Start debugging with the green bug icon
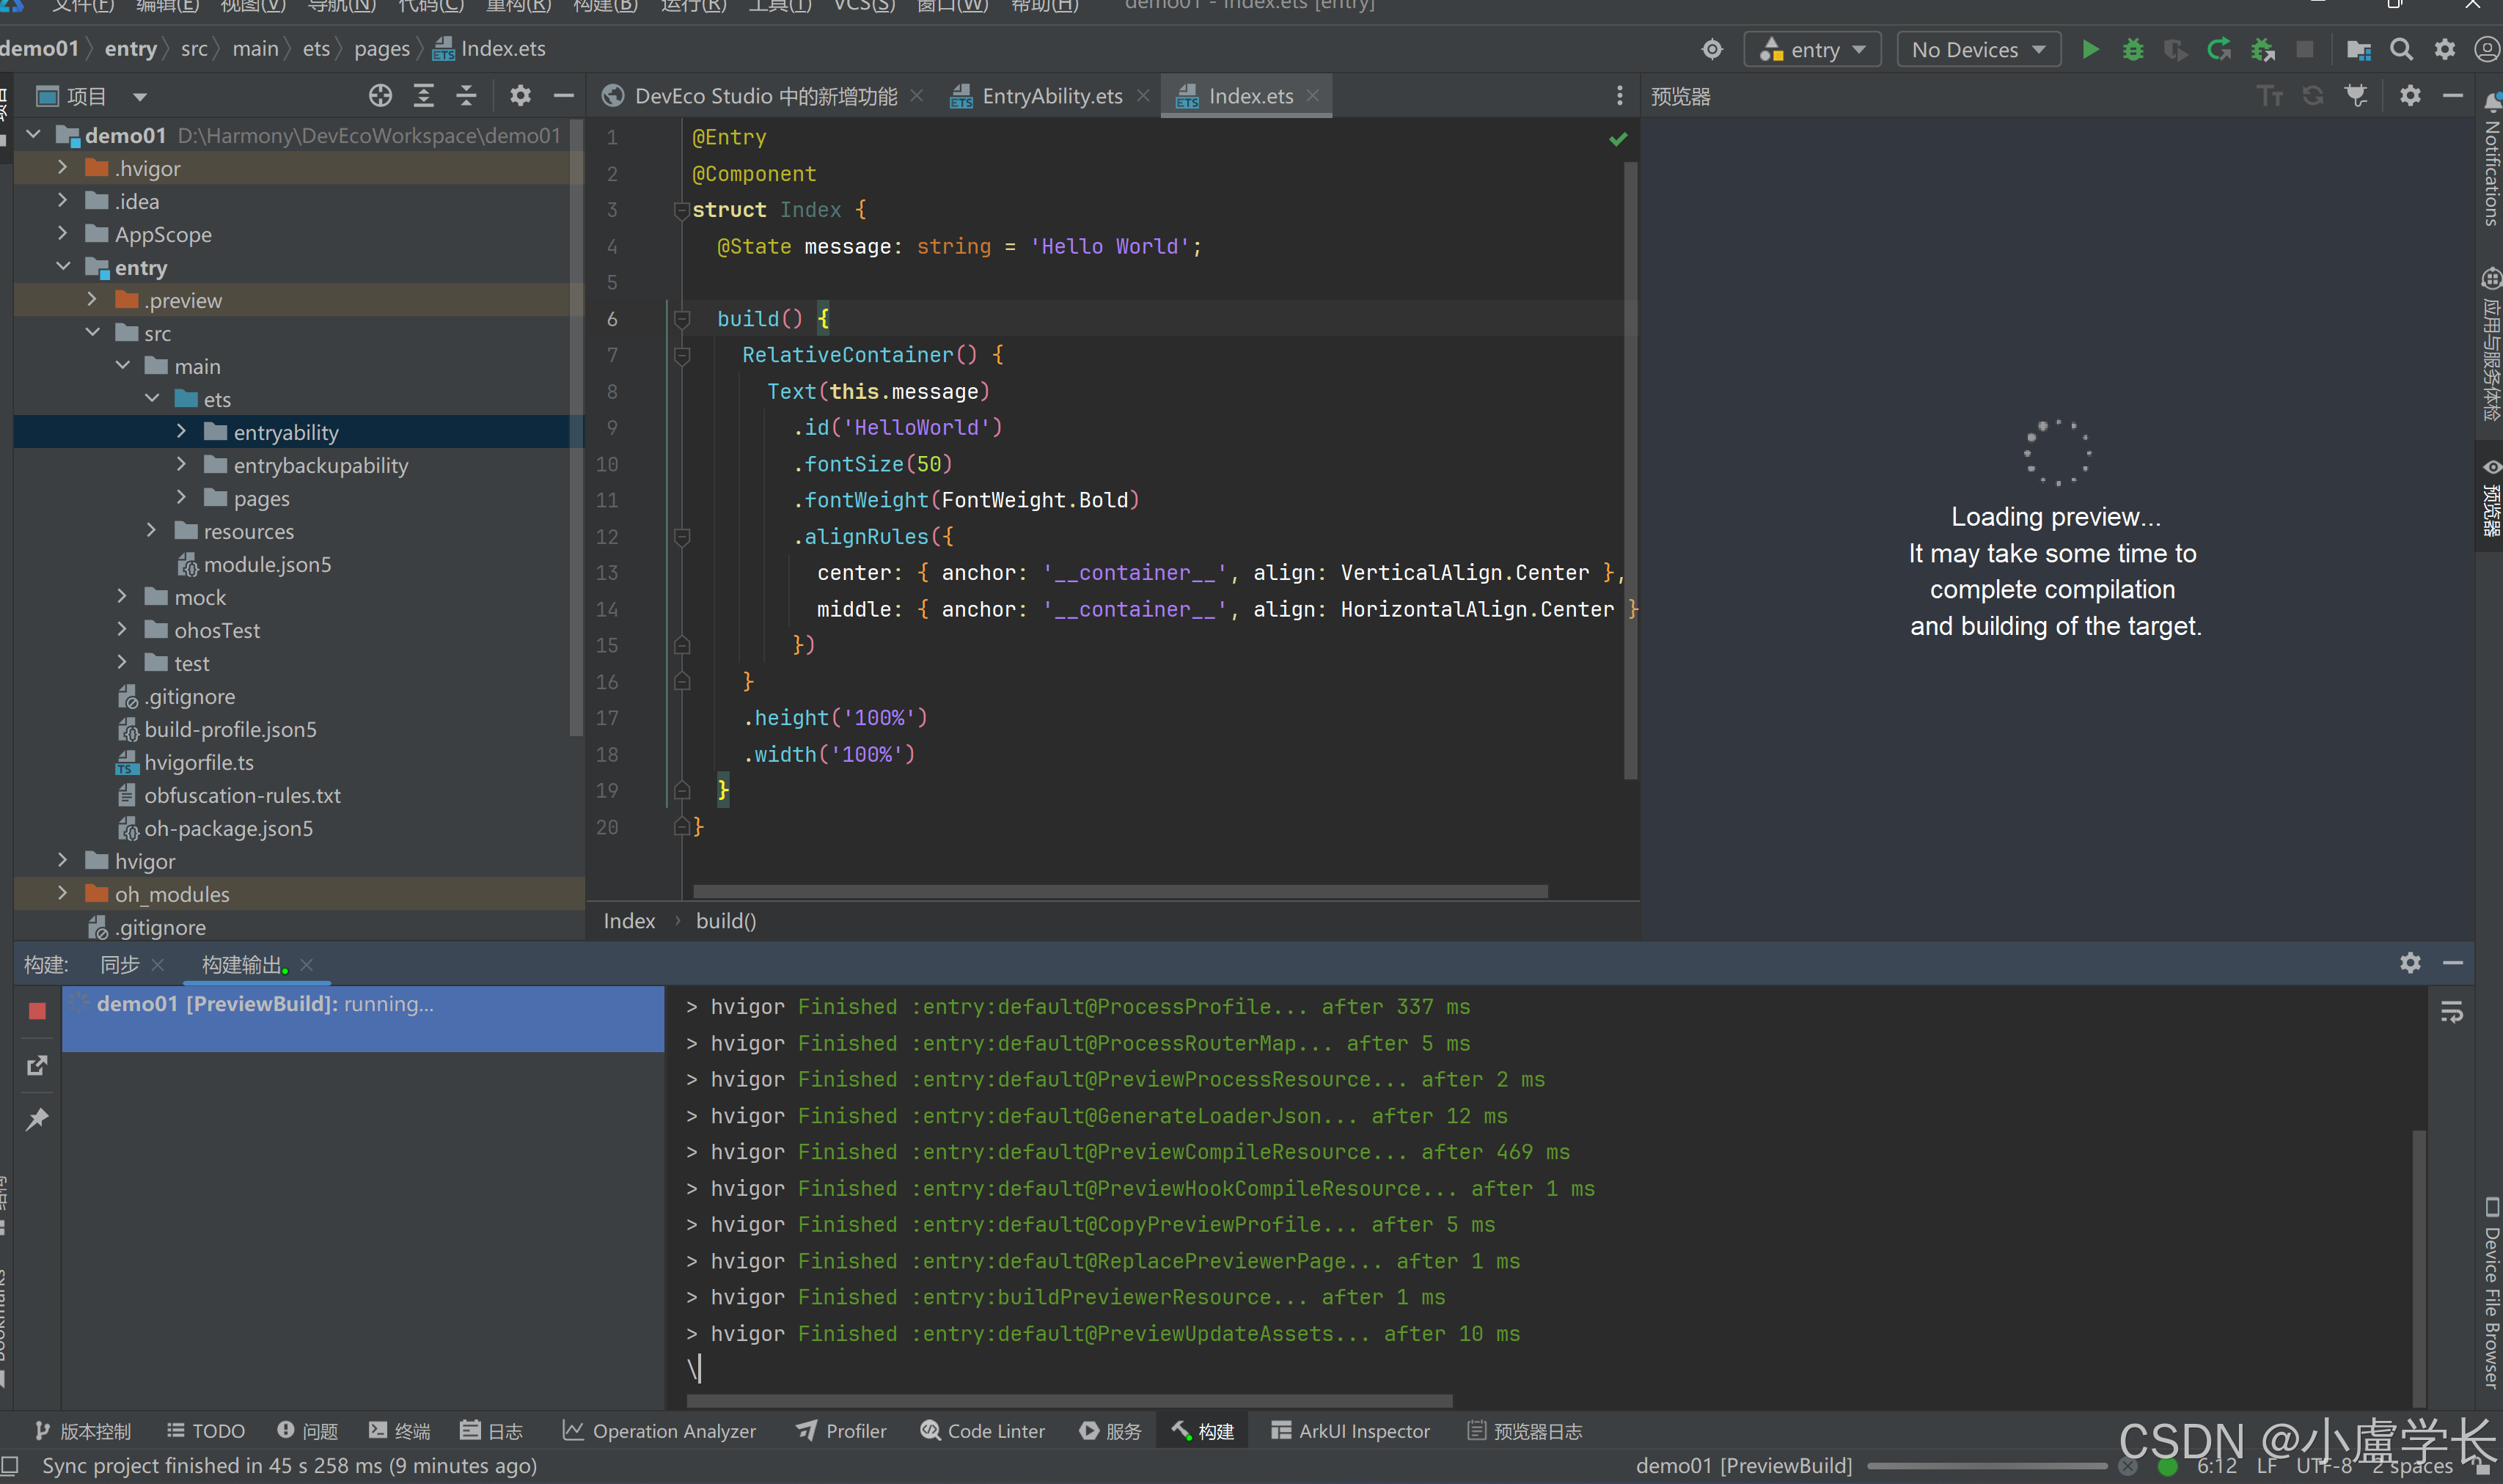The image size is (2503, 1484). [x=2133, y=49]
